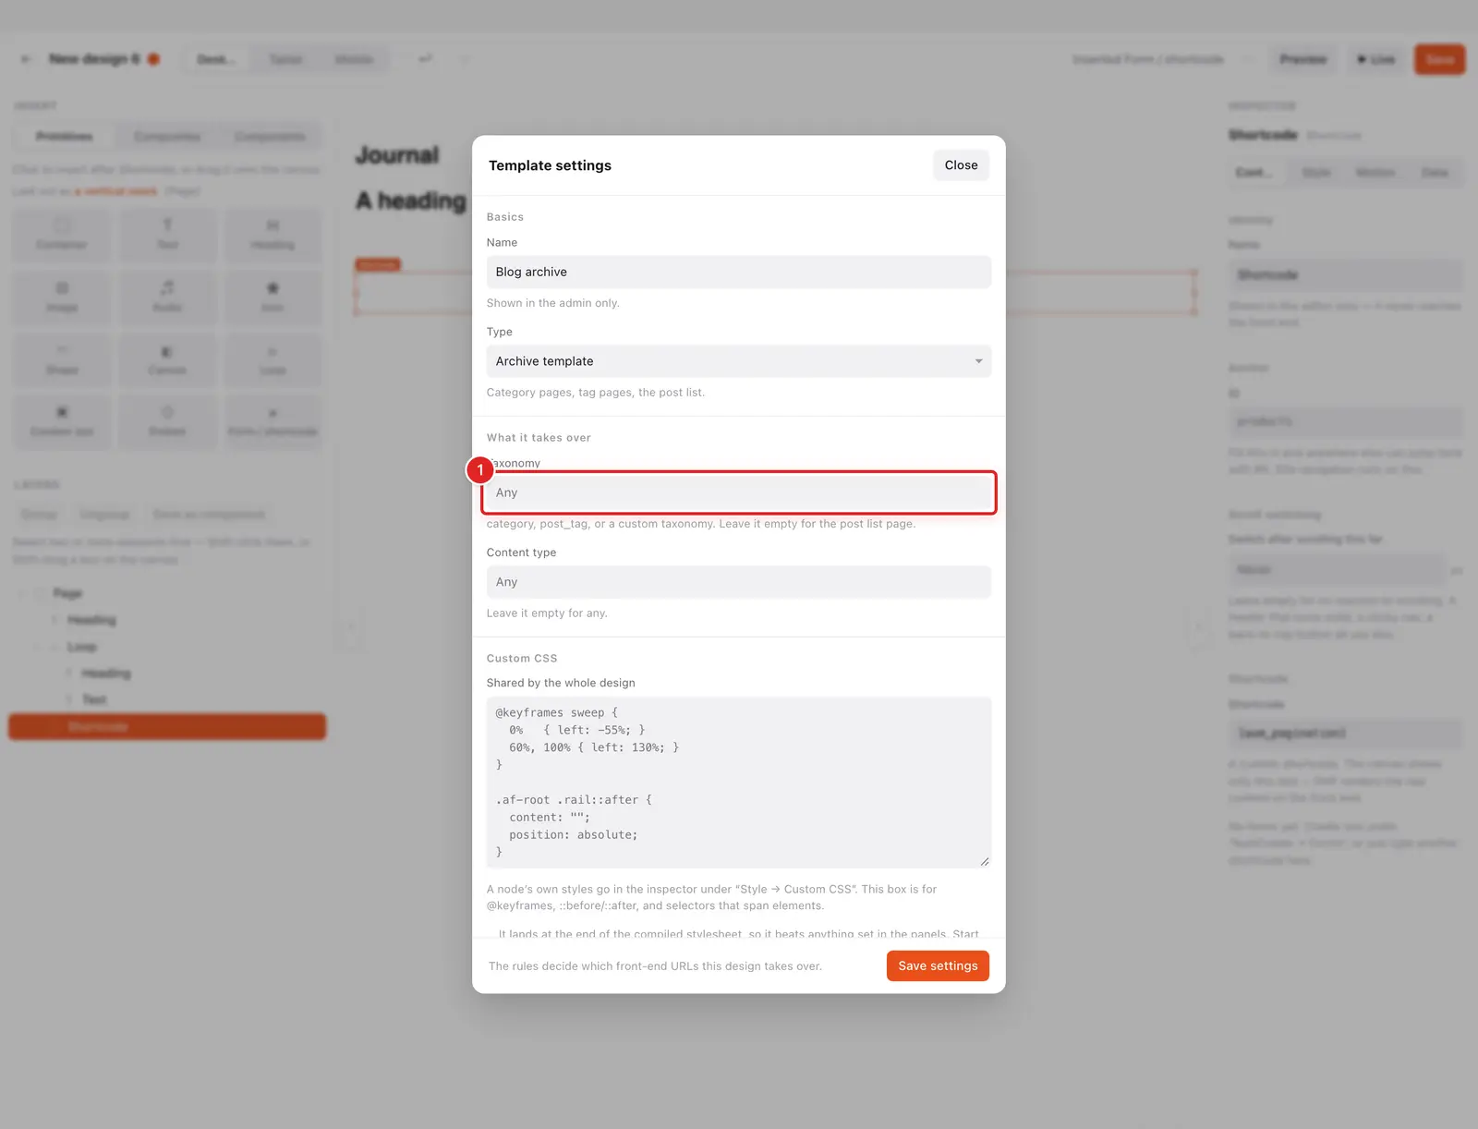The image size is (1478, 1129).
Task: Insert an Image primitive
Action: pos(62,297)
